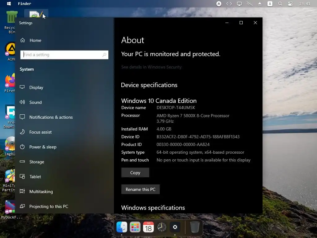Click the wifi-off icon in the top bar
Screen dimensions: 317x238
(x=250, y=4)
